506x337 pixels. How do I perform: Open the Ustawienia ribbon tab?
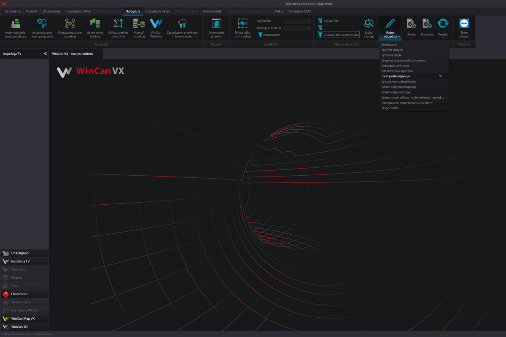coord(13,11)
